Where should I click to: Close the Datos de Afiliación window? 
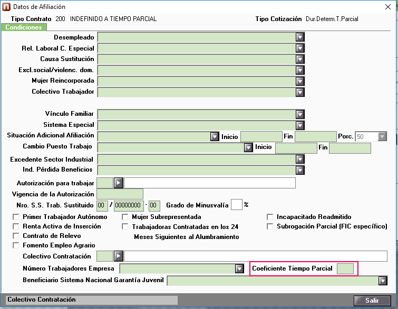[x=388, y=7]
